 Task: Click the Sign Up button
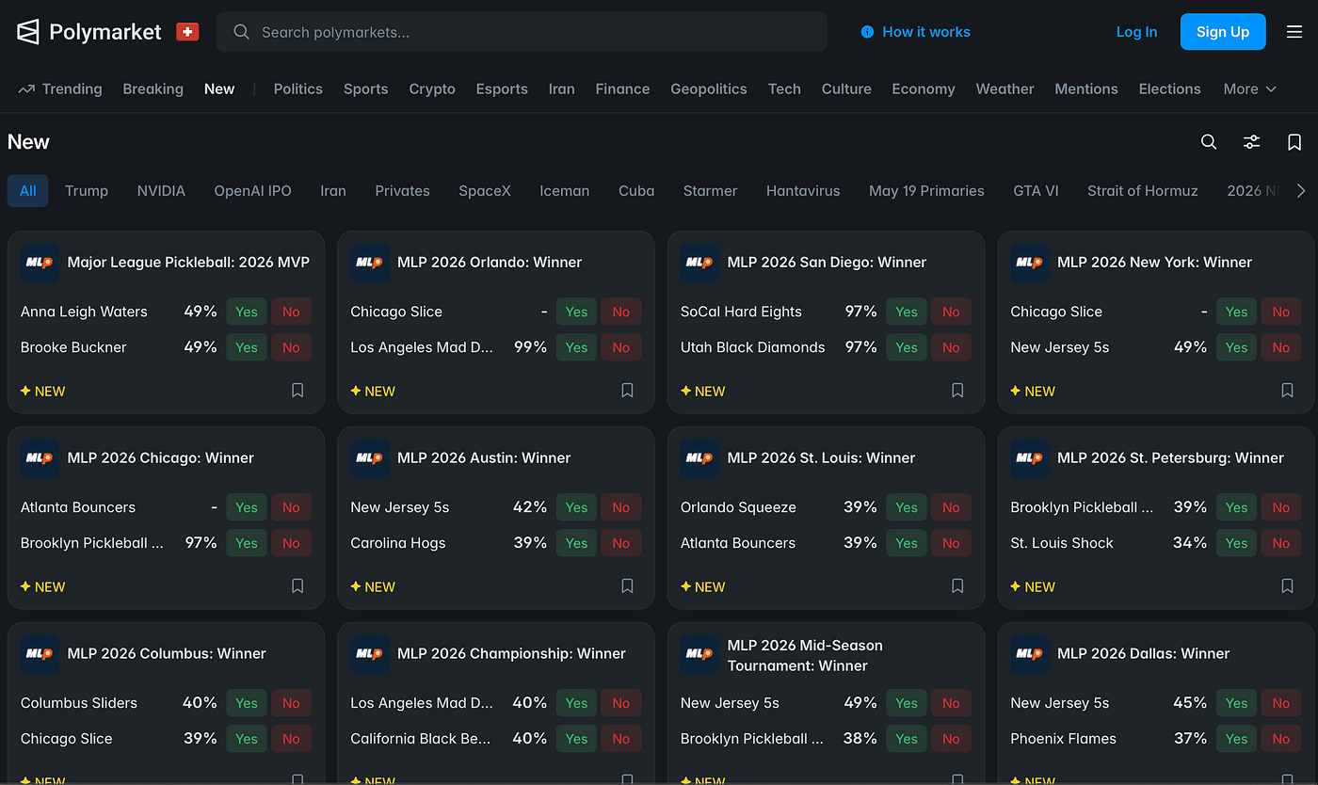pyautogui.click(x=1223, y=32)
